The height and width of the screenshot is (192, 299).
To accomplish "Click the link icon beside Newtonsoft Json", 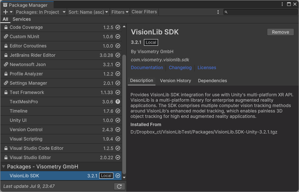I will pyautogui.click(x=6, y=64).
